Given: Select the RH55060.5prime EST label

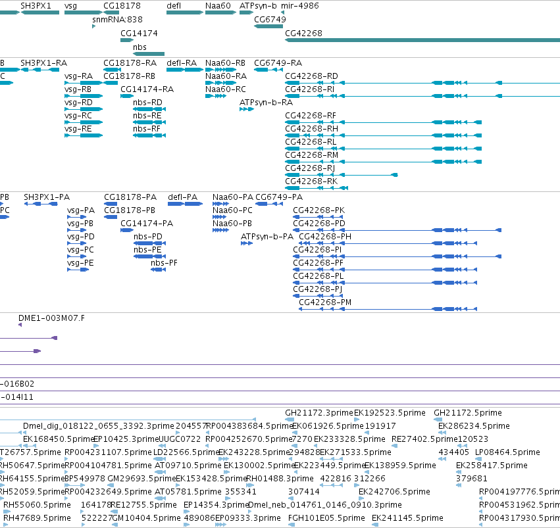Looking at the screenshot, I should pos(37,505).
